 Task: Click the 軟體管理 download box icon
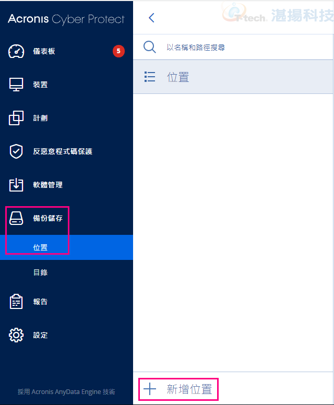16,185
